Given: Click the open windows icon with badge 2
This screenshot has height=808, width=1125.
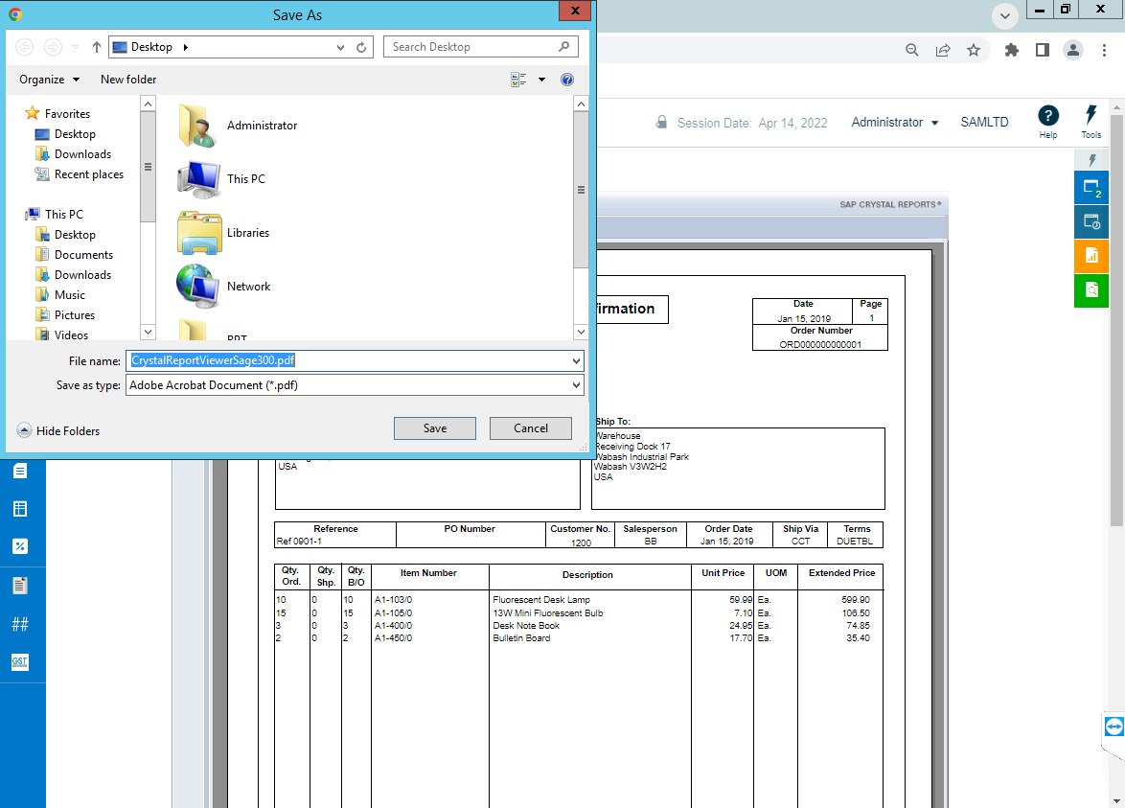Looking at the screenshot, I should (x=1091, y=187).
